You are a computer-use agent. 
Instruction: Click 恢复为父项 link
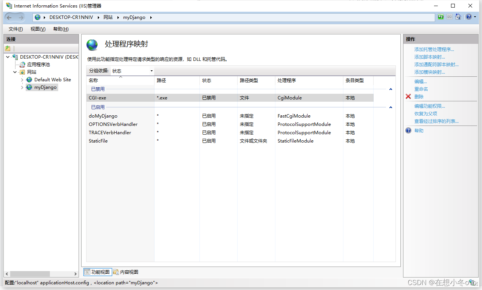[426, 114]
